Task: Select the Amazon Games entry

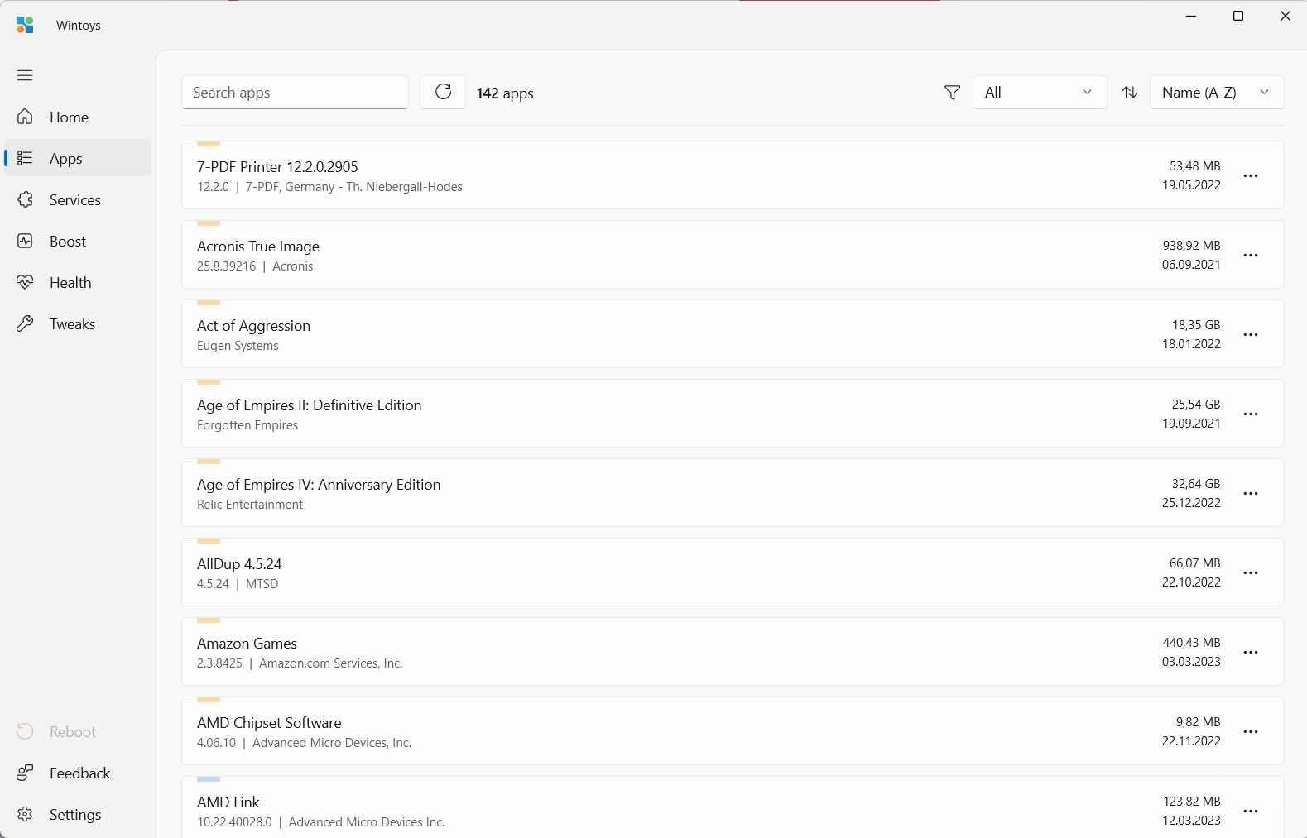Action: (x=733, y=651)
